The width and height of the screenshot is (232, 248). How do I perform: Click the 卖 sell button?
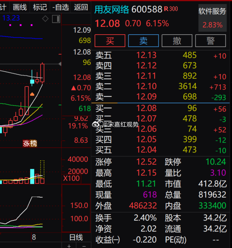coord(143,41)
